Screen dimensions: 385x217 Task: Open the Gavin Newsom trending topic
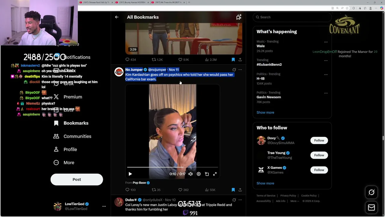(269, 97)
